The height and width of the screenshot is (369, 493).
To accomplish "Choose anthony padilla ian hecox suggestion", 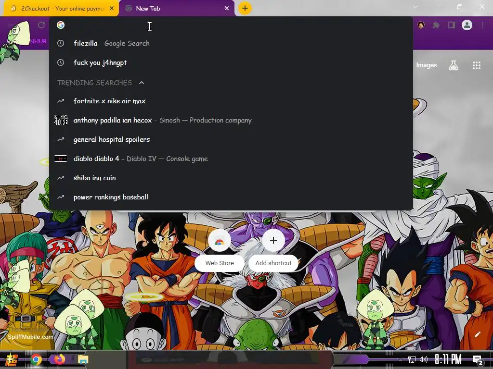I will (231, 120).
